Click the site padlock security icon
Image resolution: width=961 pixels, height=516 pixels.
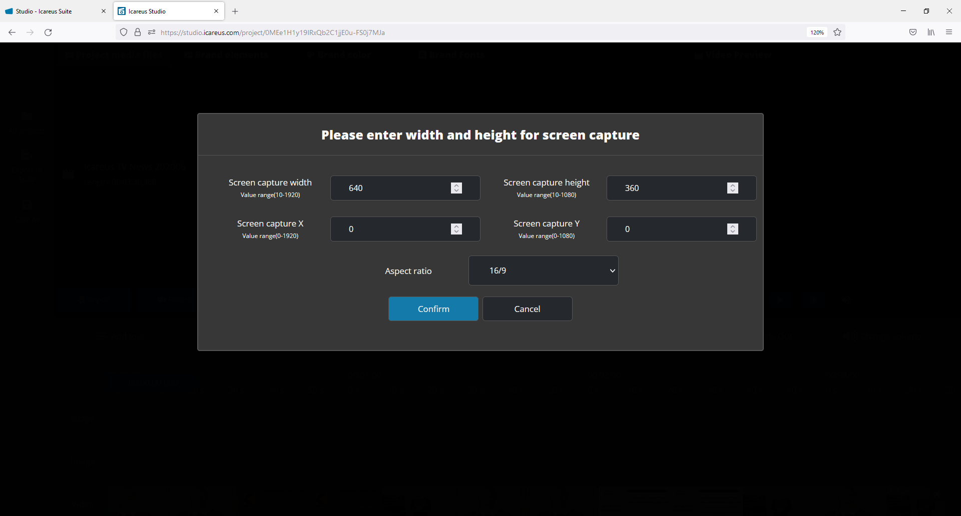138,32
